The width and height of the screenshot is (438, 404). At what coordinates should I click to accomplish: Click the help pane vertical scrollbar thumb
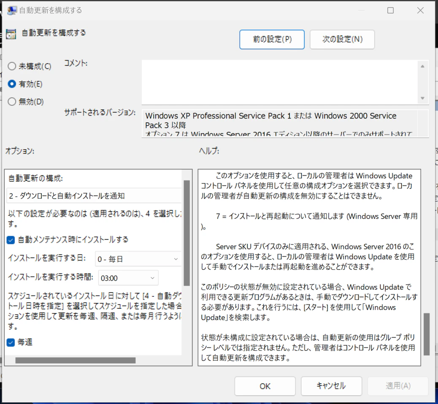point(427,334)
